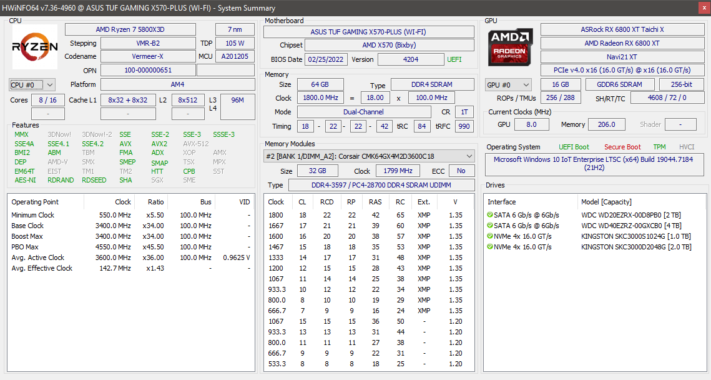The height and width of the screenshot is (380, 711).
Task: Click the Navi21 XT GPU codename field
Action: (622, 57)
